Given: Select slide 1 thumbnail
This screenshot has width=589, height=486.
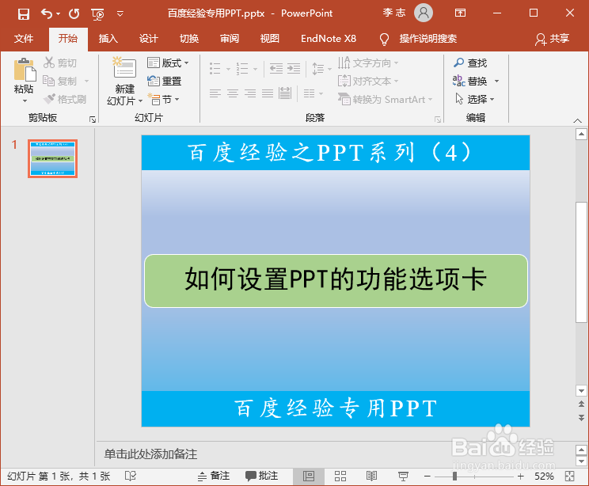Looking at the screenshot, I should click(x=52, y=158).
